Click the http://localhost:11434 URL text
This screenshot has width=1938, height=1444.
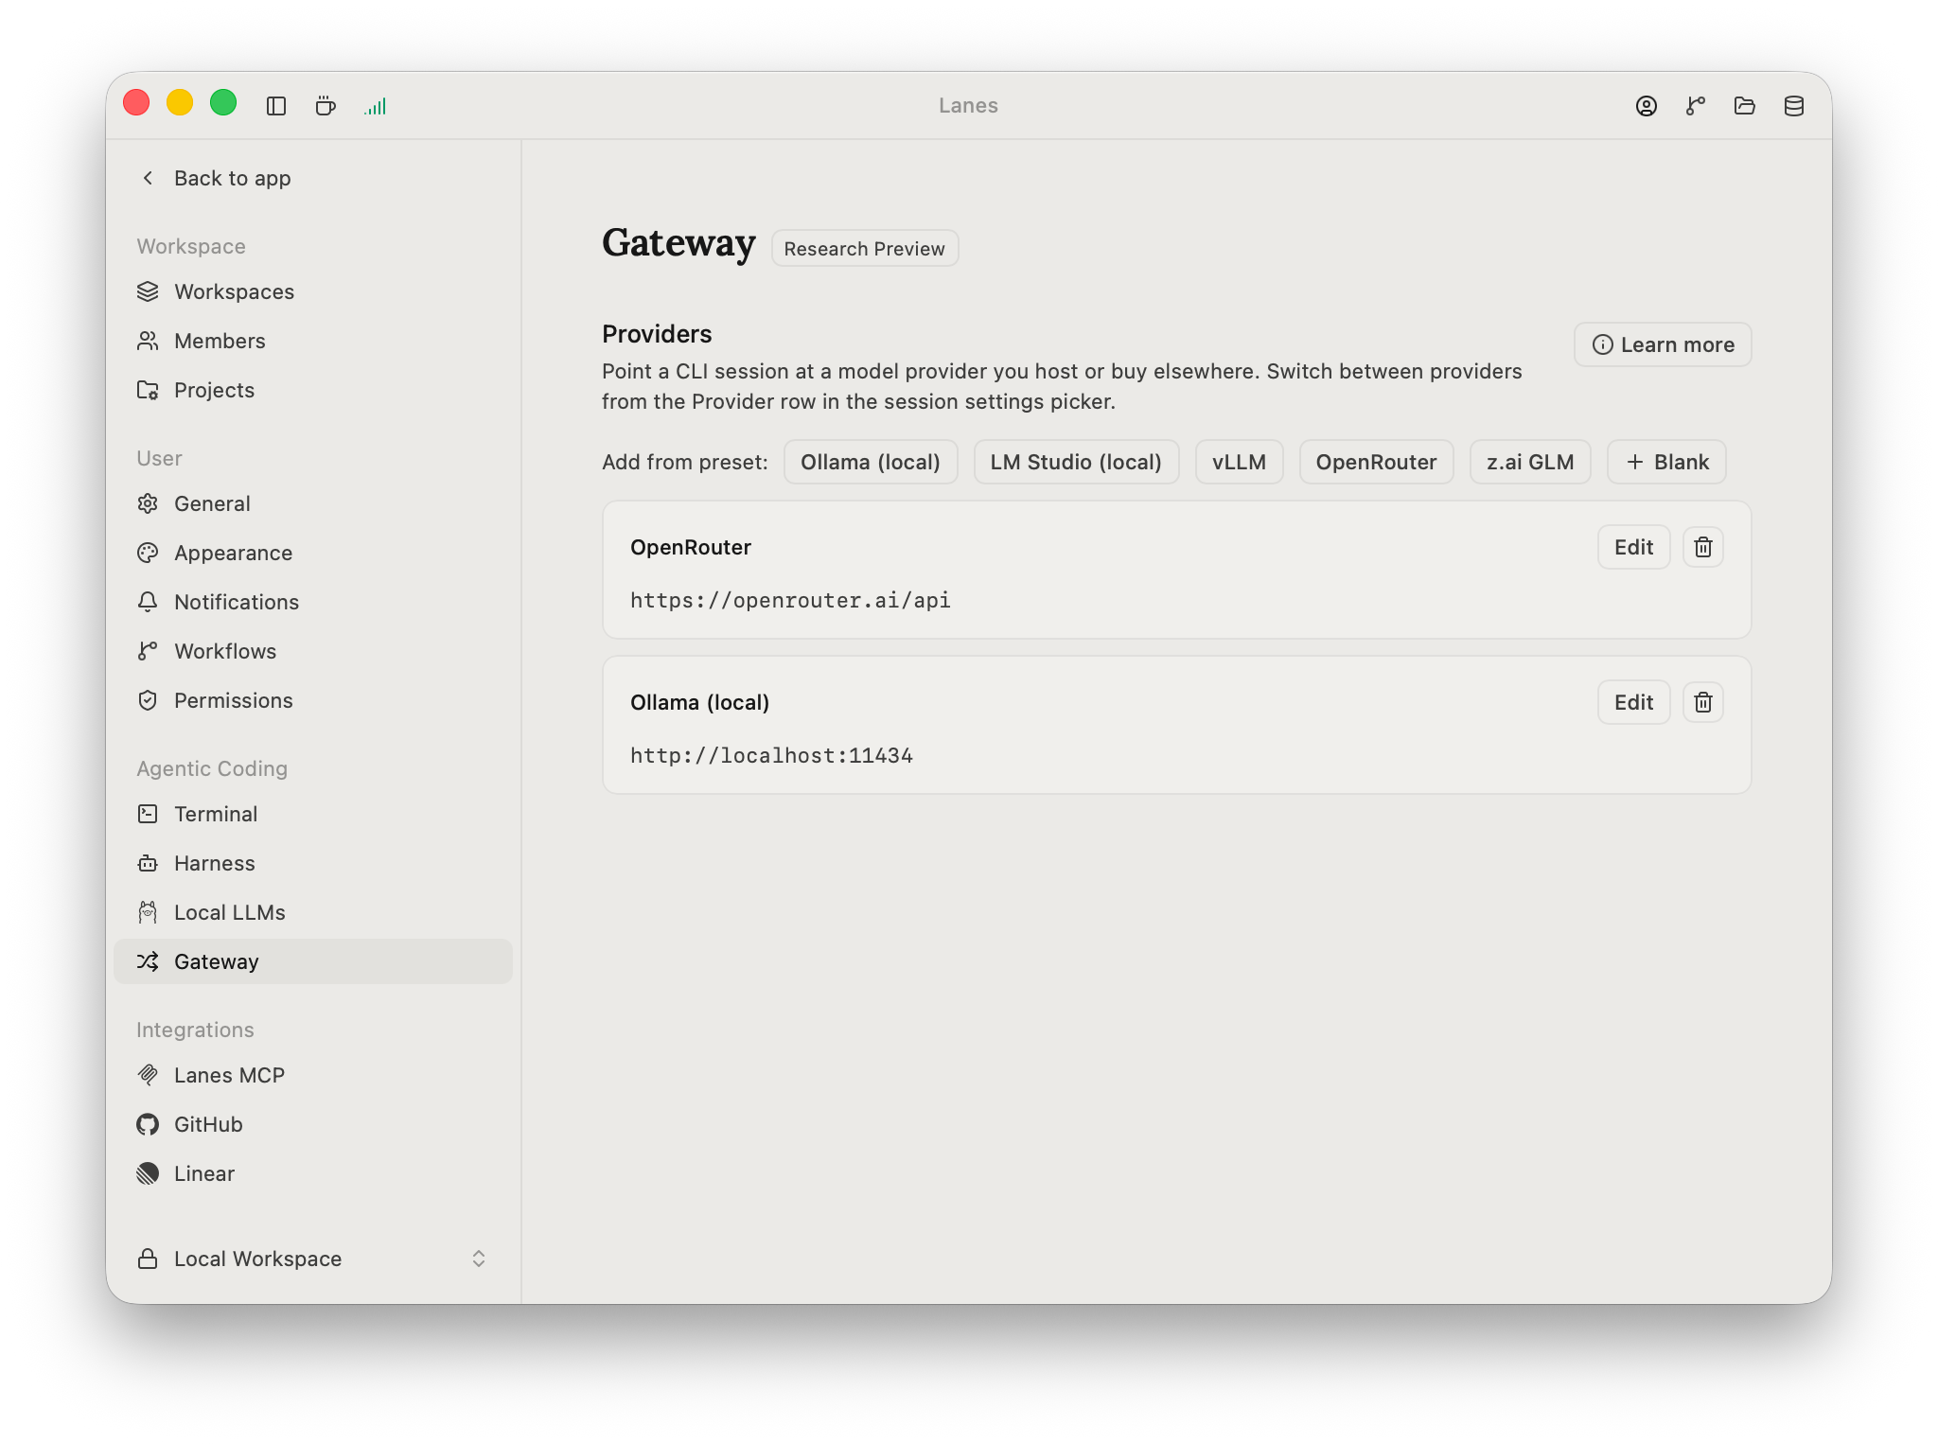point(771,755)
